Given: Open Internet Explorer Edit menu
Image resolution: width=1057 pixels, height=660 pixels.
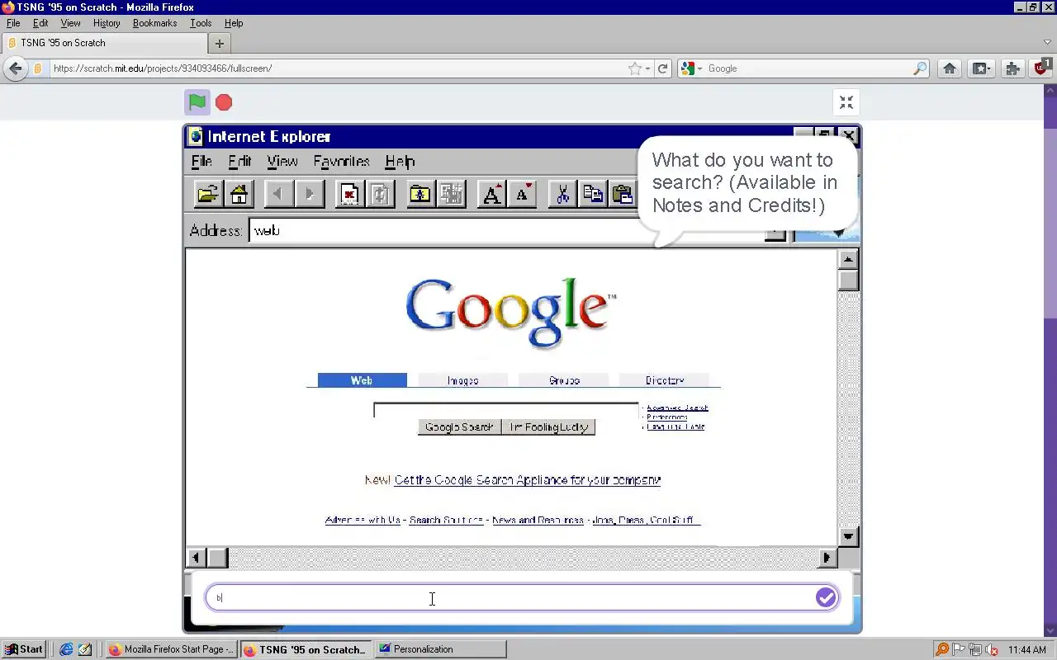Looking at the screenshot, I should click(239, 161).
